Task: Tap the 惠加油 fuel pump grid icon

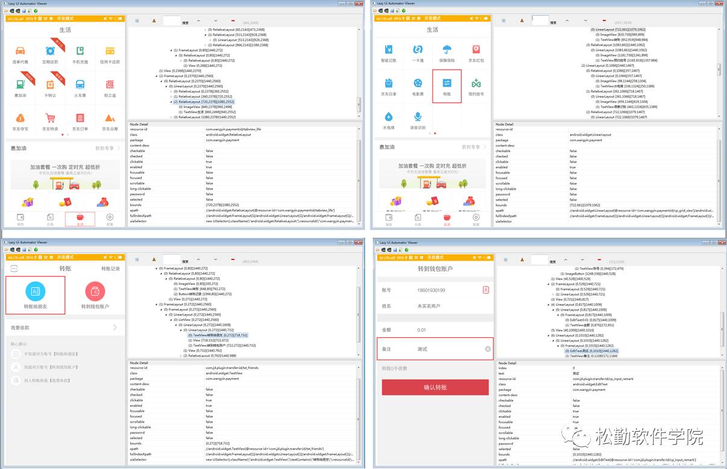Action: click(20, 84)
